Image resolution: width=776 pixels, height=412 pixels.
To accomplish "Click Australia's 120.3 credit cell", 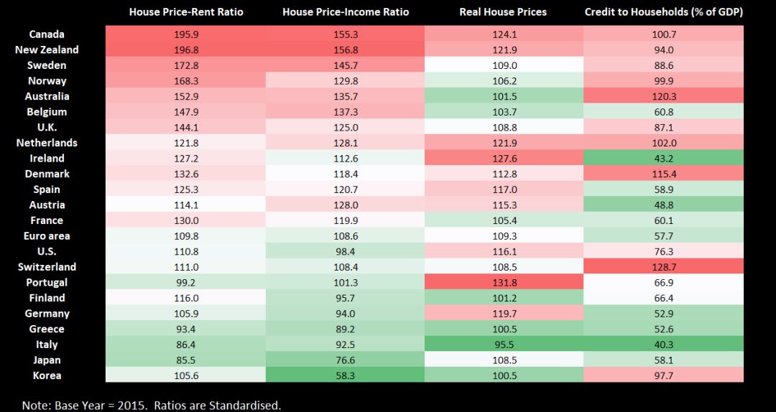I will pos(664,96).
